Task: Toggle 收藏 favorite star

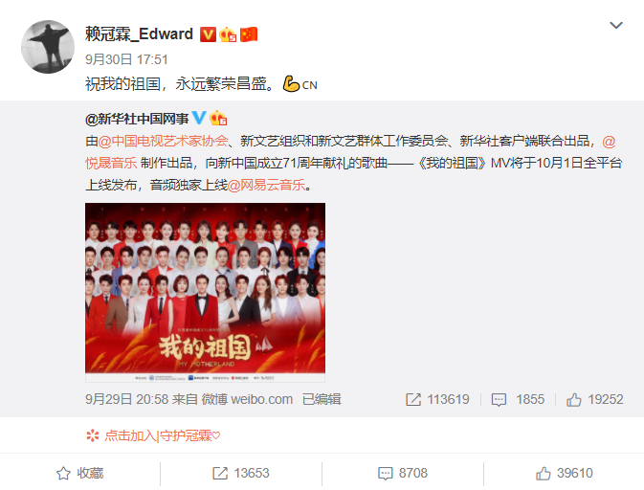Action: coord(79,473)
